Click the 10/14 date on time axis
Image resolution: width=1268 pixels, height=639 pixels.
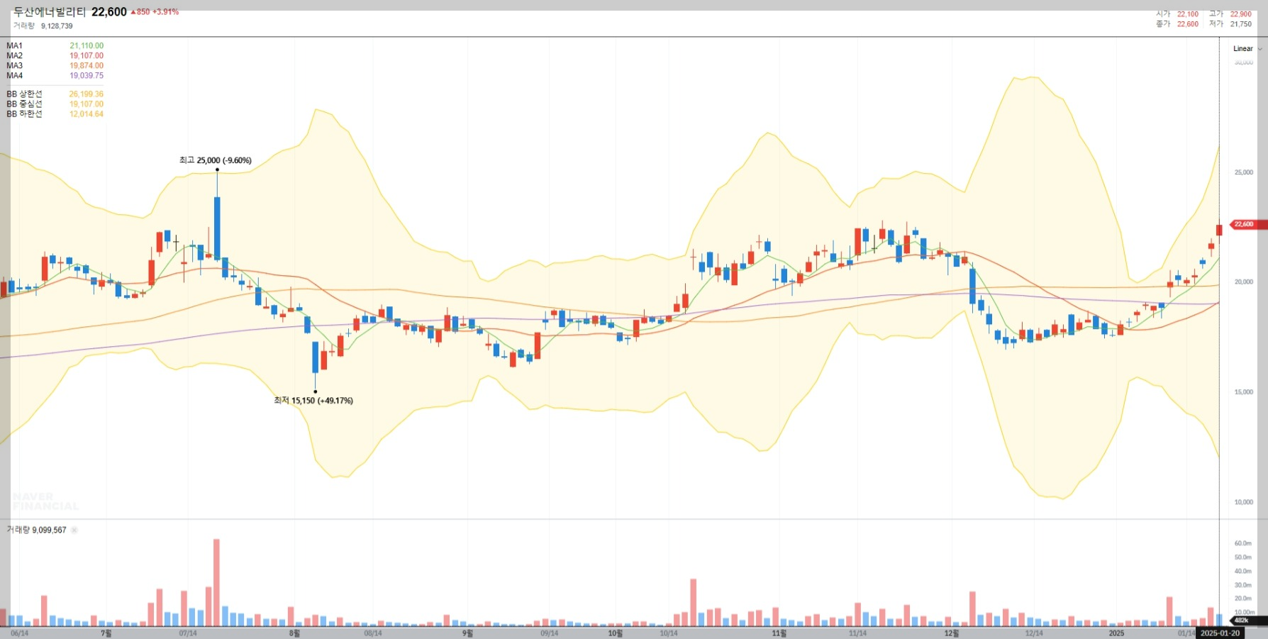point(669,633)
